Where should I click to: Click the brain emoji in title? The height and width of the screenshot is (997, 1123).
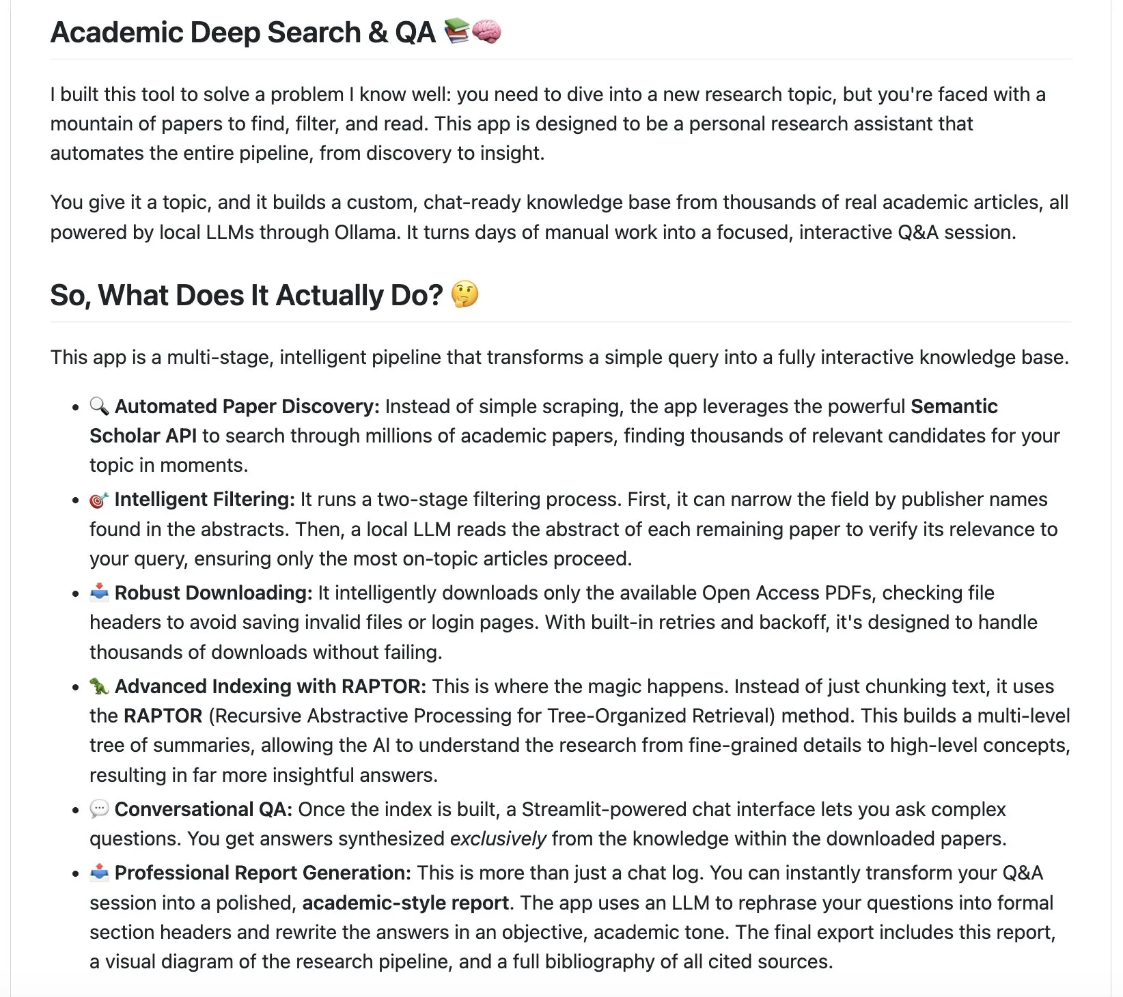[486, 31]
